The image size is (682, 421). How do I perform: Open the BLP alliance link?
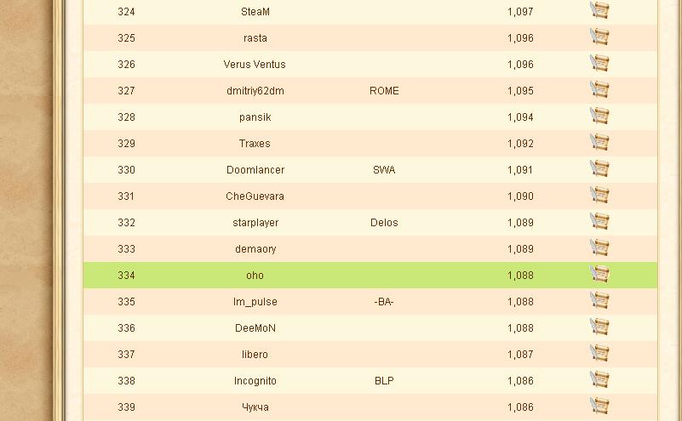point(384,381)
